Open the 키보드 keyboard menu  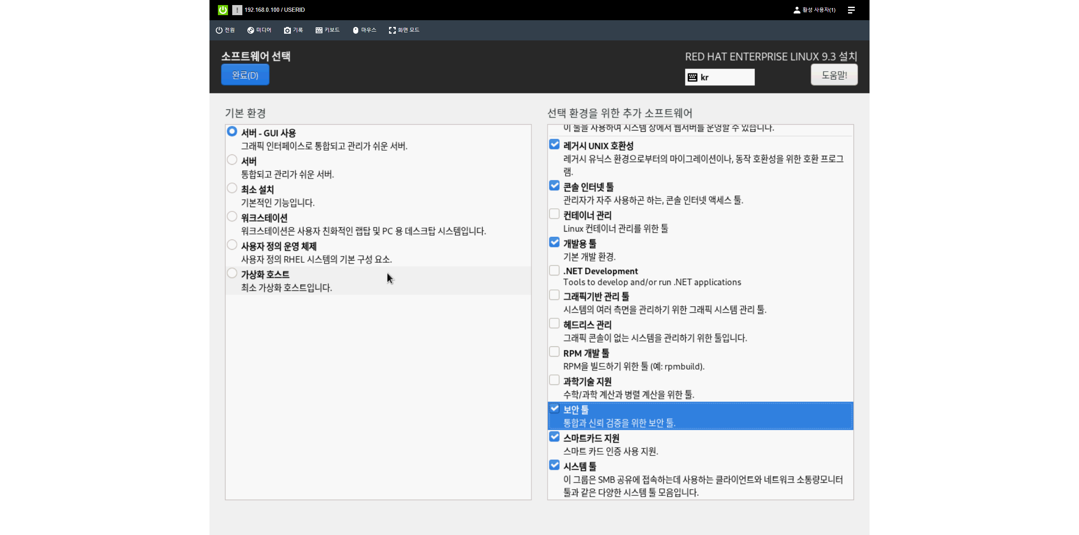pyautogui.click(x=327, y=30)
